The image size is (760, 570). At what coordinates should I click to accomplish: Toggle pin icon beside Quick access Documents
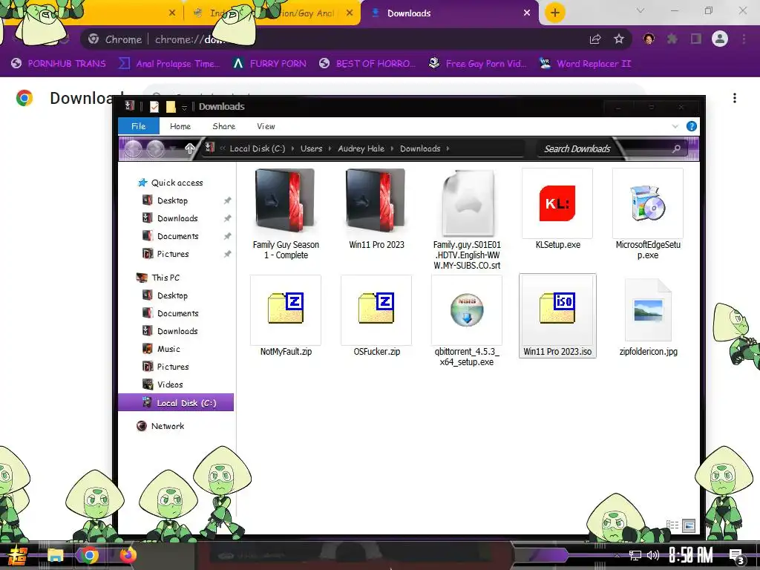(x=227, y=236)
